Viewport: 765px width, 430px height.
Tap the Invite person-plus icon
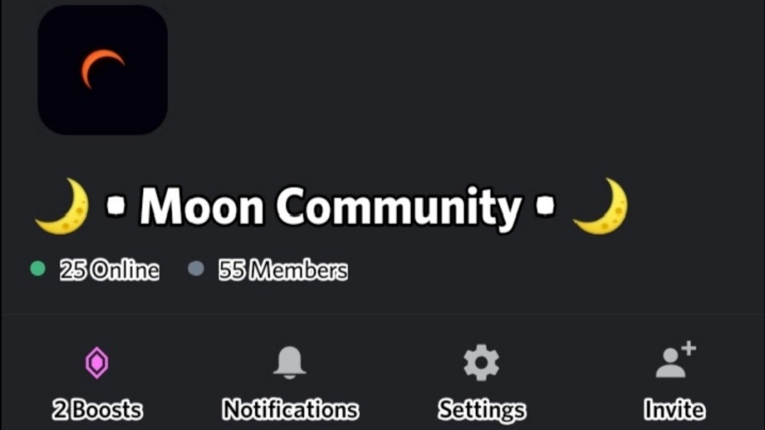point(675,360)
